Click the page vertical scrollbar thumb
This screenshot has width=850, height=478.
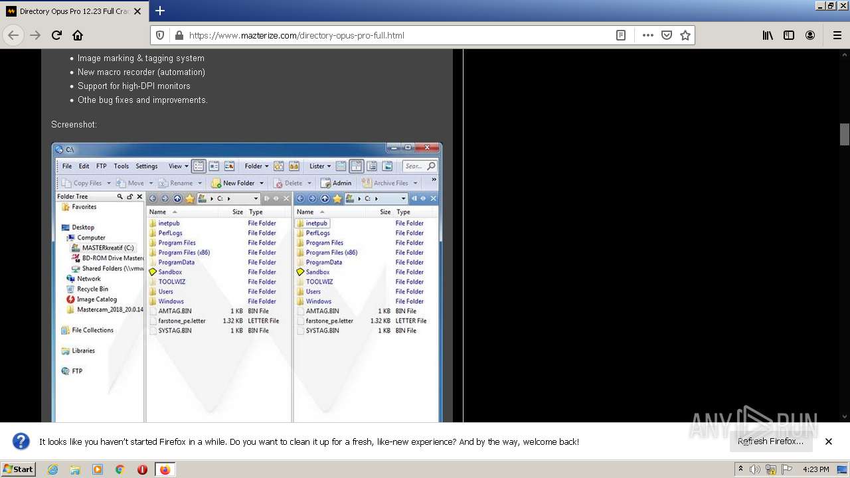click(845, 134)
